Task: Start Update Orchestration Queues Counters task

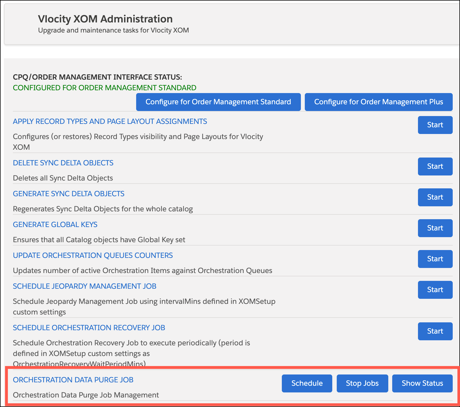Action: pyautogui.click(x=435, y=259)
